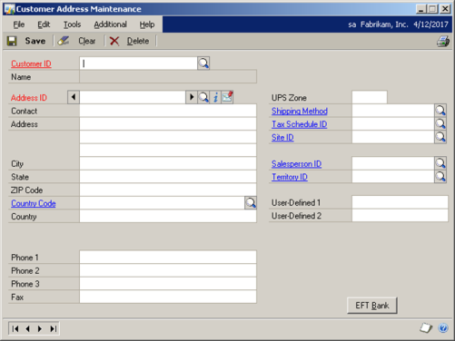Click the sa user ID text

coord(352,24)
